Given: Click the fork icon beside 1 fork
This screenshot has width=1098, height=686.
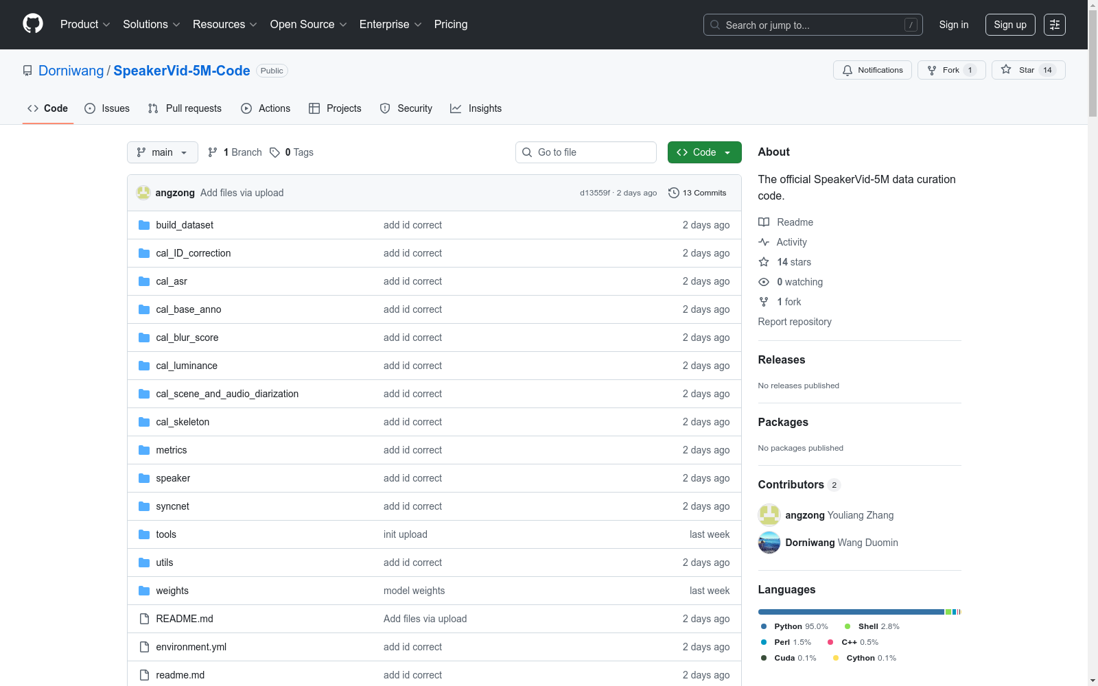Looking at the screenshot, I should [764, 302].
